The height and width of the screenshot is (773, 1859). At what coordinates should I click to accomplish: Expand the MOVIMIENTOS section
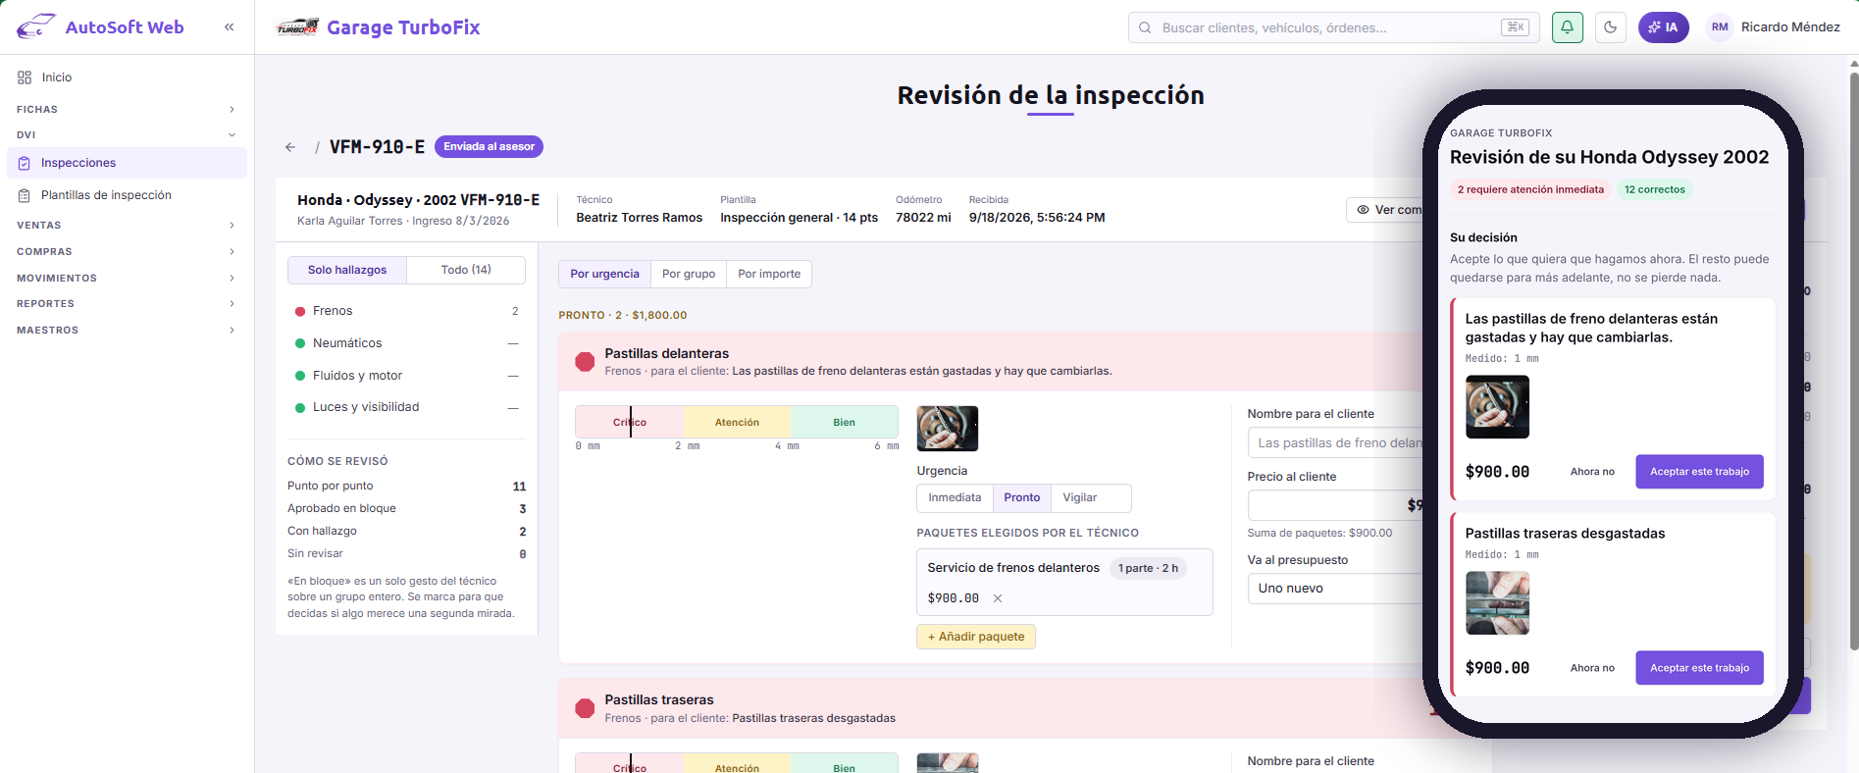pyautogui.click(x=127, y=279)
